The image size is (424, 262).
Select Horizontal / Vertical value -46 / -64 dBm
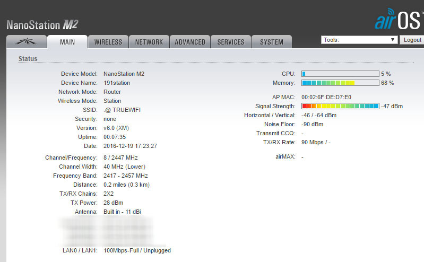319,115
